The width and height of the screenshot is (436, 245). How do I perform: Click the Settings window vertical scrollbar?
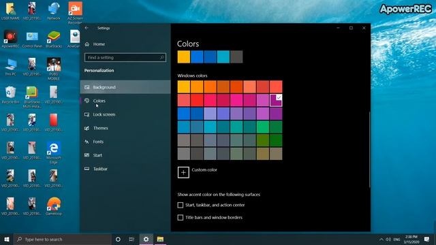click(369, 150)
